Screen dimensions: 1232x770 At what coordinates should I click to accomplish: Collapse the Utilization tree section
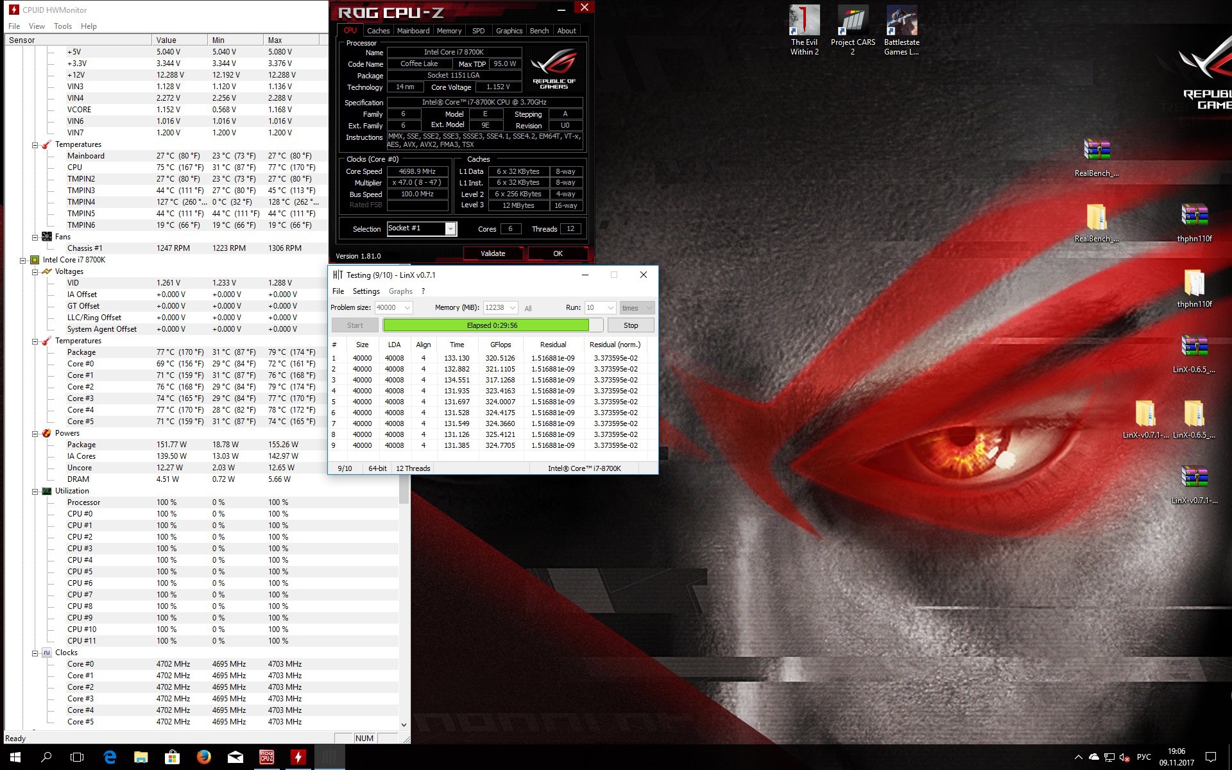[x=35, y=491]
